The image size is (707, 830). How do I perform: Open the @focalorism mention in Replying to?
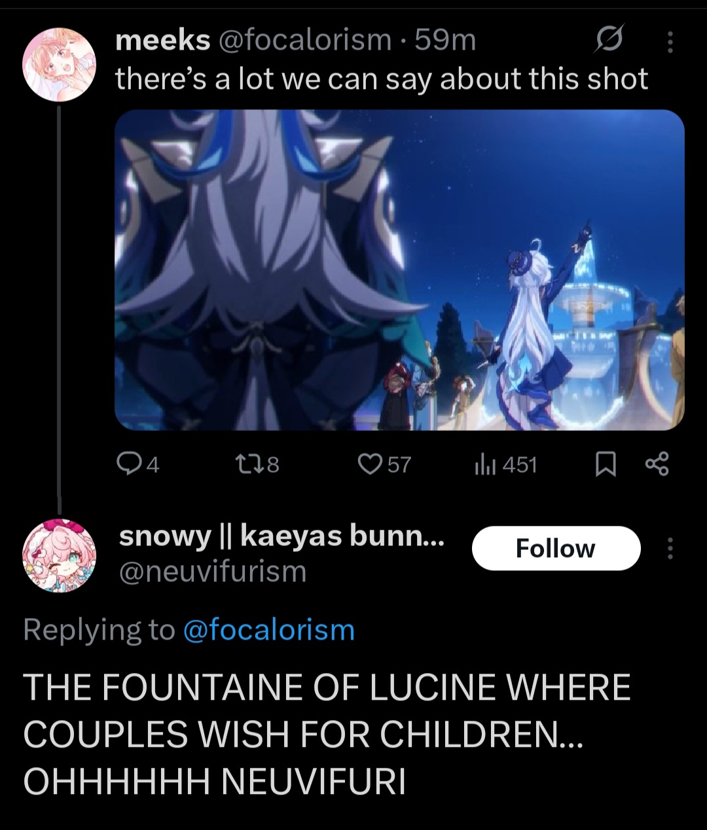point(269,630)
